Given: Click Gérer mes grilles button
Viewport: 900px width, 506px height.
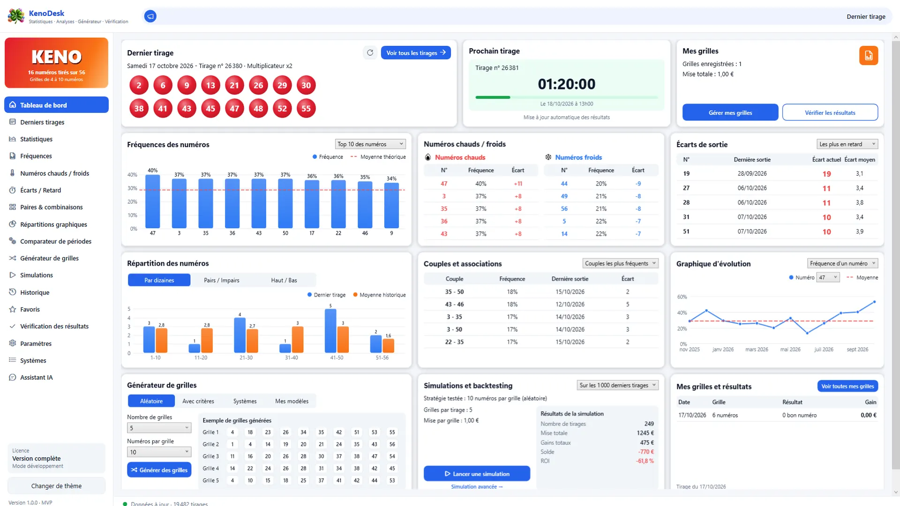Looking at the screenshot, I should point(730,112).
